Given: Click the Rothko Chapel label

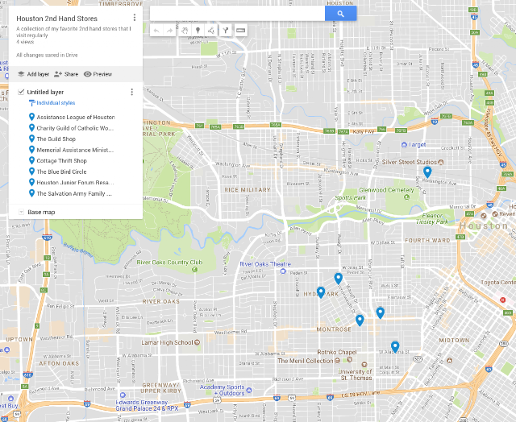Looking at the screenshot, I should point(337,352).
